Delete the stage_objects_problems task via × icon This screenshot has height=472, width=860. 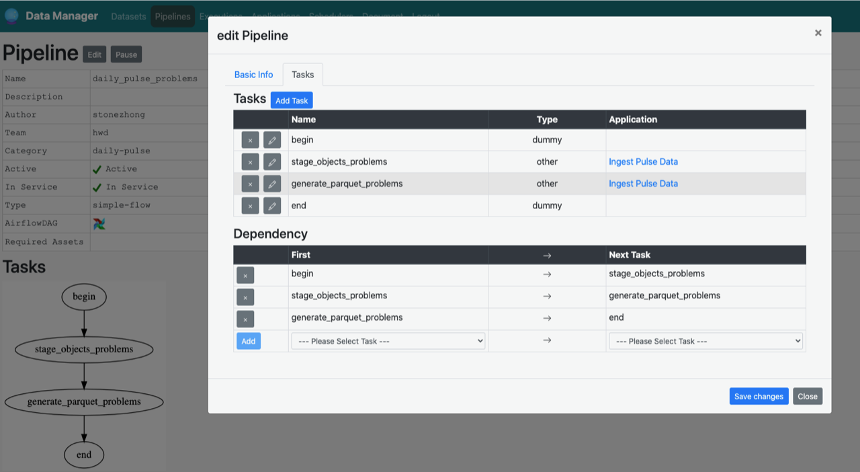pyautogui.click(x=249, y=161)
